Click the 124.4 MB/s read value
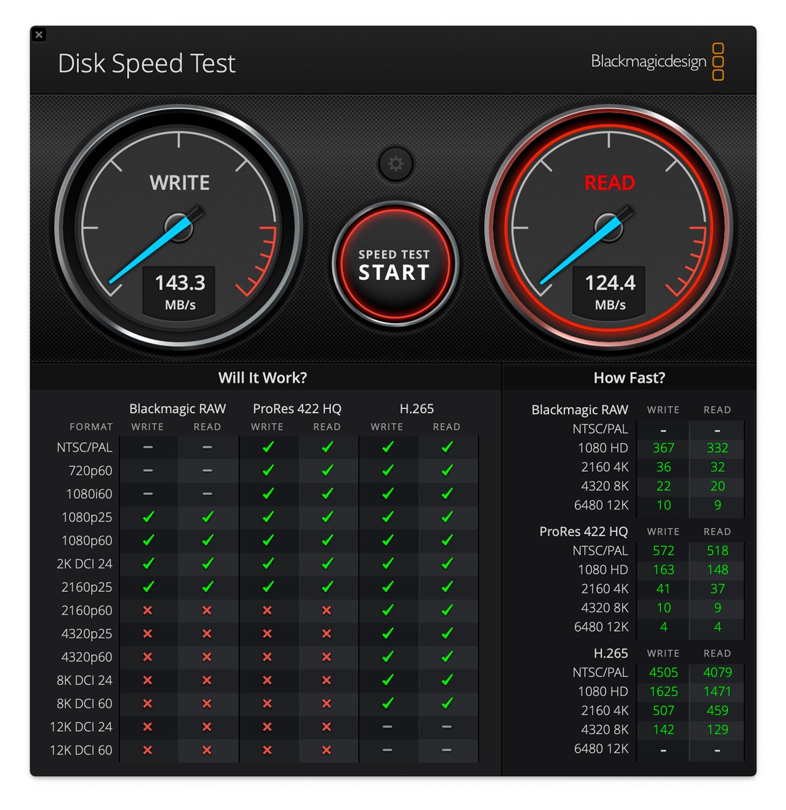The image size is (786, 810). (610, 291)
